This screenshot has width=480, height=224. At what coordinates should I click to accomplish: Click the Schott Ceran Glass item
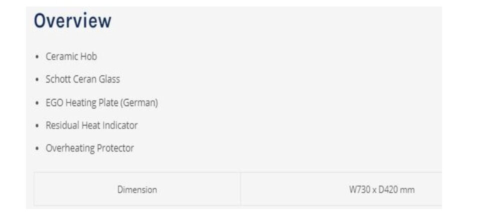pyautogui.click(x=82, y=79)
